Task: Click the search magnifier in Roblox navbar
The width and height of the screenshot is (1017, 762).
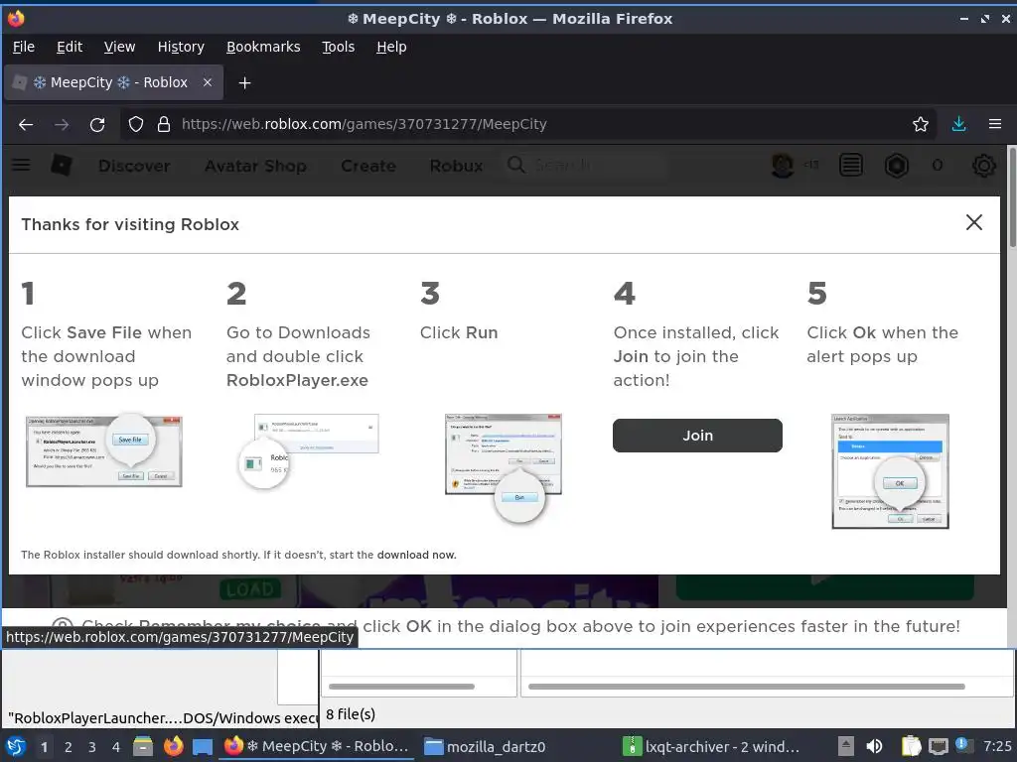Action: pos(516,166)
